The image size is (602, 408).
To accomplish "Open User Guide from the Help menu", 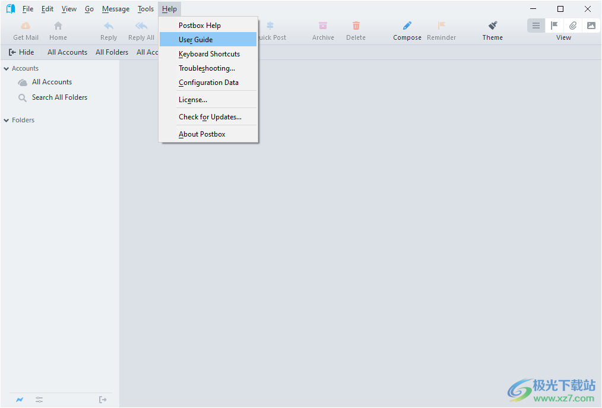I will 208,40.
